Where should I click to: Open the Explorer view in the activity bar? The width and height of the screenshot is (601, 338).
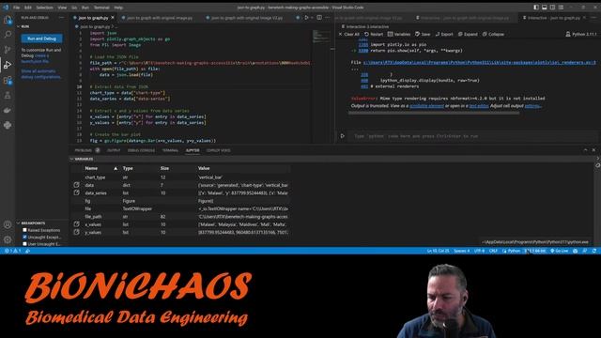tap(8, 20)
